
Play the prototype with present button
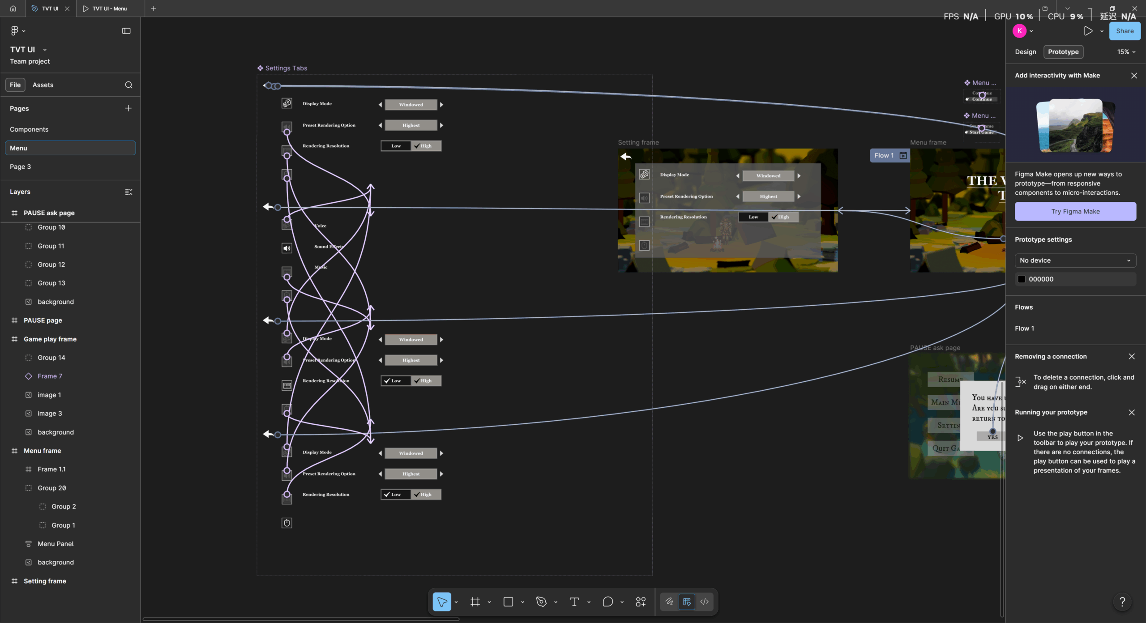click(1088, 31)
